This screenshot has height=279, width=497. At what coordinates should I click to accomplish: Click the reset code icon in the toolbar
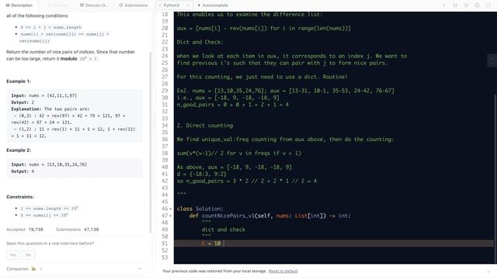point(466,5)
